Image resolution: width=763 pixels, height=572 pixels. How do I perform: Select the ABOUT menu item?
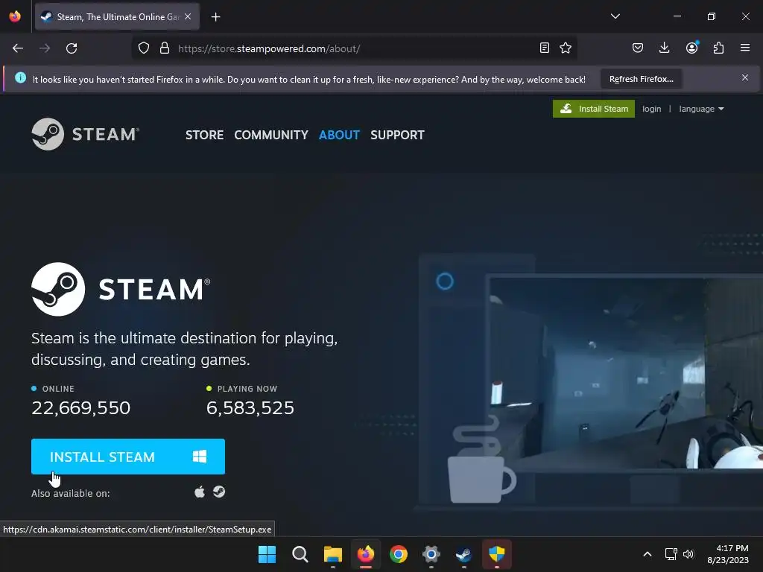tap(339, 135)
